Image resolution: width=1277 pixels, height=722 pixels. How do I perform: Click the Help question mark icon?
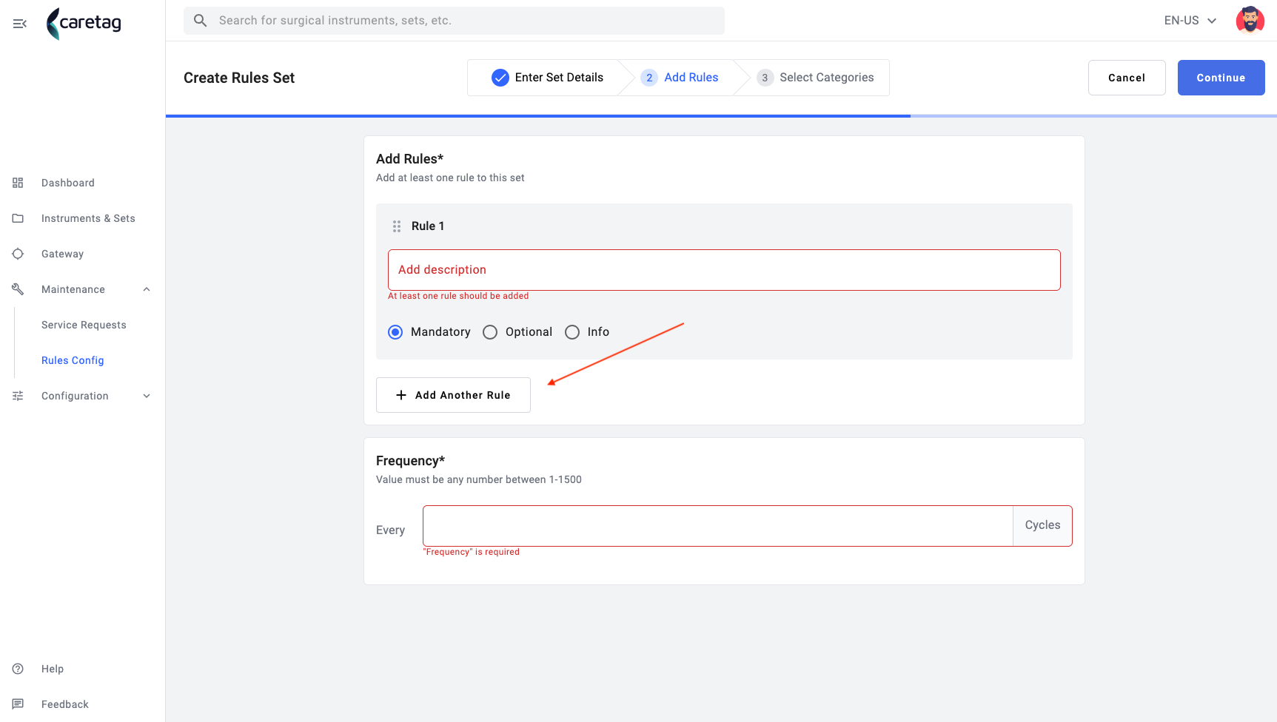pyautogui.click(x=18, y=669)
